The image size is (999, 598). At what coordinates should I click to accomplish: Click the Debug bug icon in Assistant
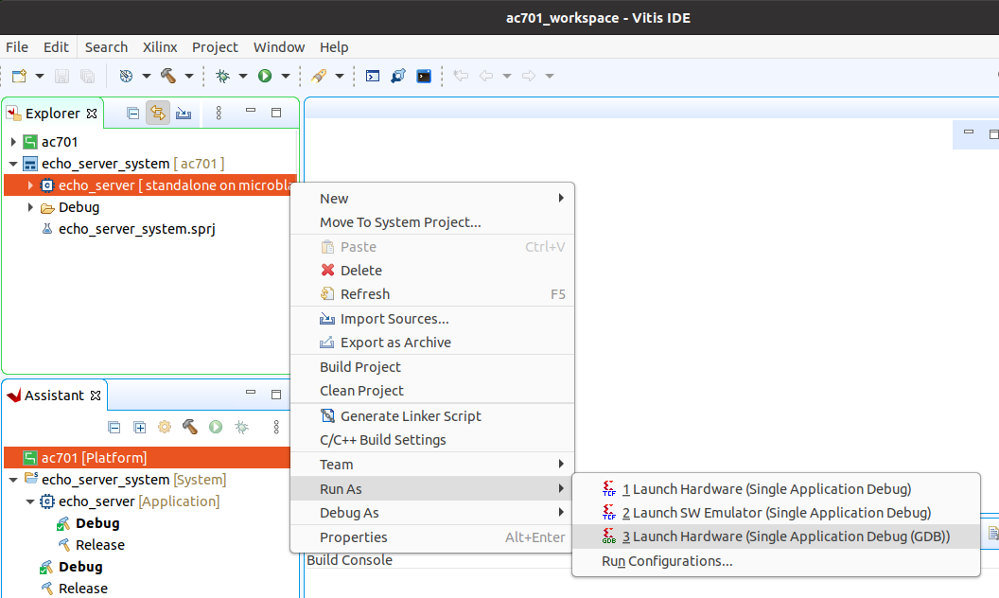click(241, 427)
